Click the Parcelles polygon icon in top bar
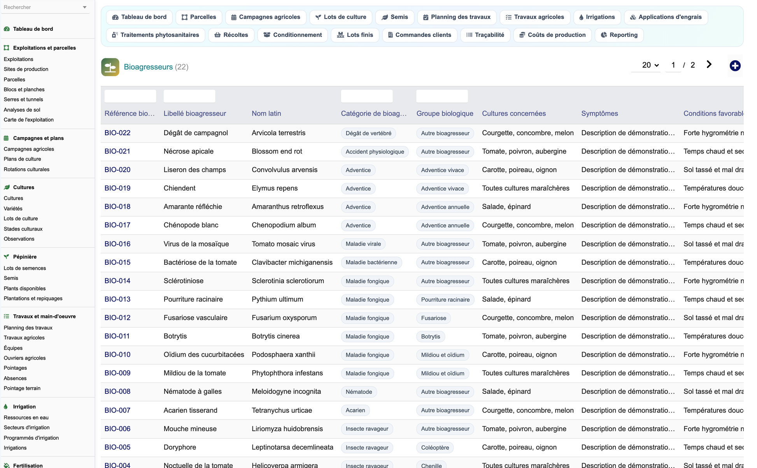 [x=184, y=17]
